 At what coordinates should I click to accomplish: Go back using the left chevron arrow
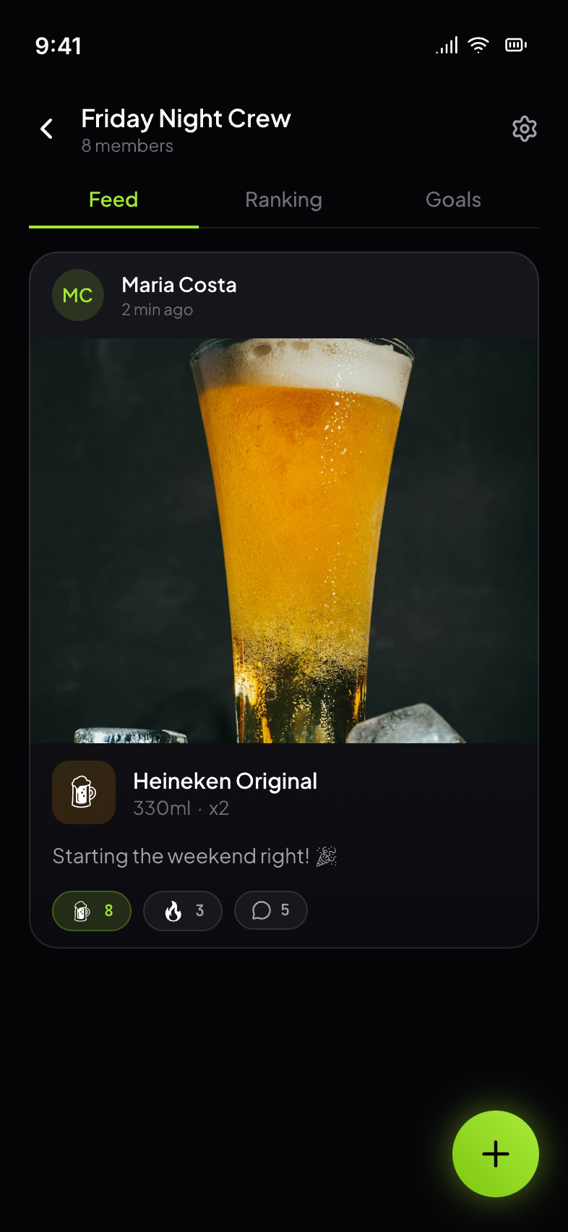47,129
